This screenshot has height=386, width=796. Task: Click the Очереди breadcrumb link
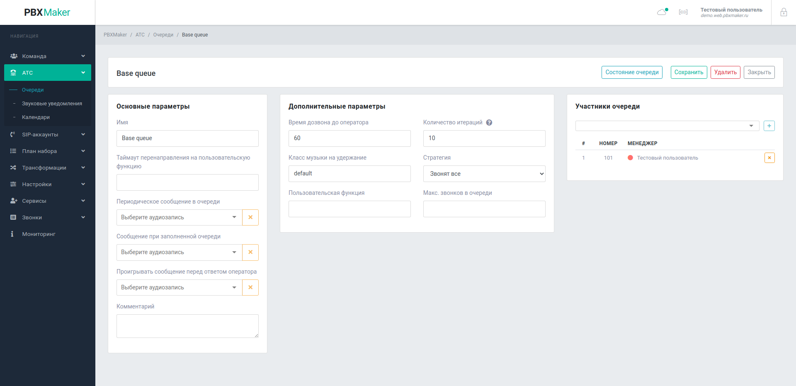pos(163,35)
